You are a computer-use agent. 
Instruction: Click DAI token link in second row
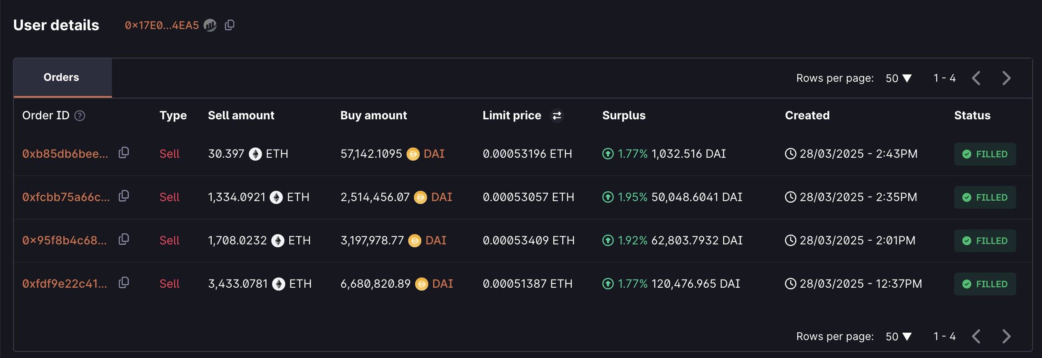pos(441,197)
